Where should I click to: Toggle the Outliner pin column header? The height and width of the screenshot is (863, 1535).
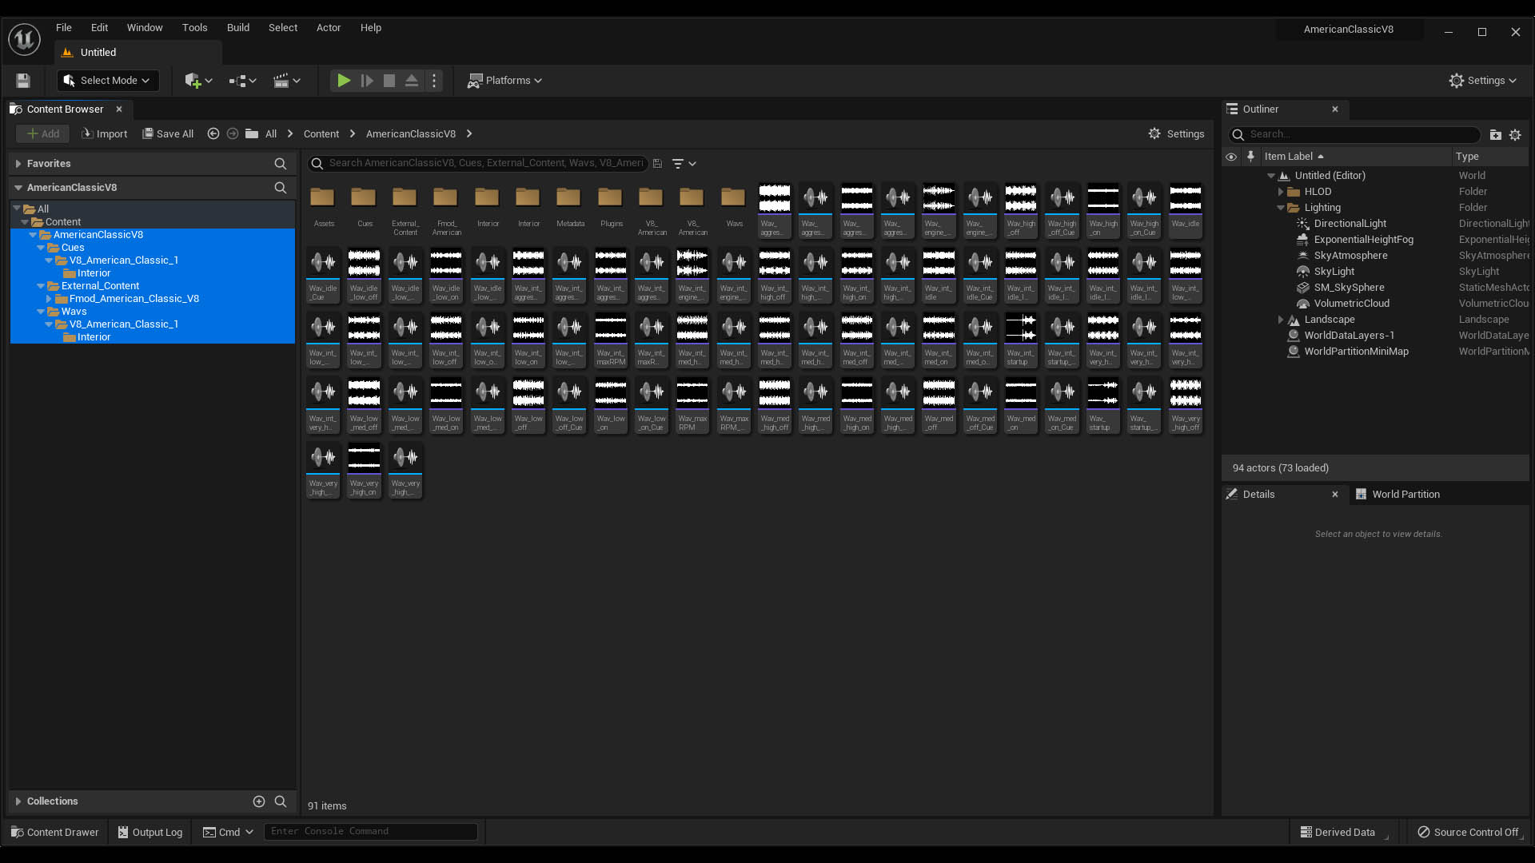[x=1251, y=157]
